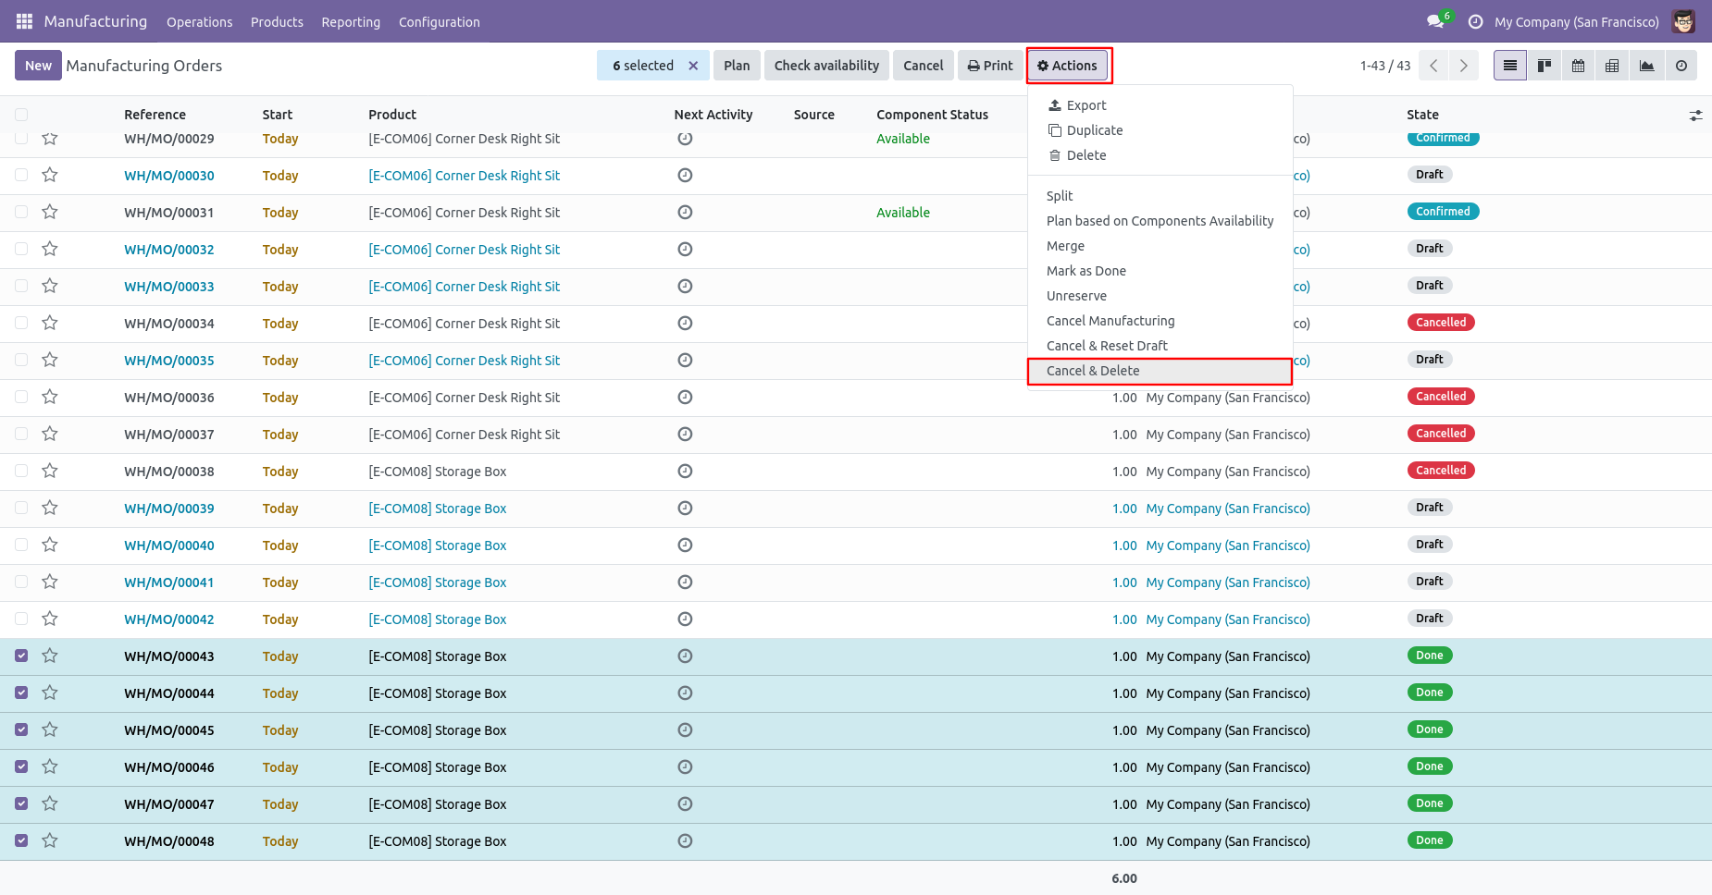Star the WH/MO/00030 order as favorite
The image size is (1712, 895).
pyautogui.click(x=50, y=175)
